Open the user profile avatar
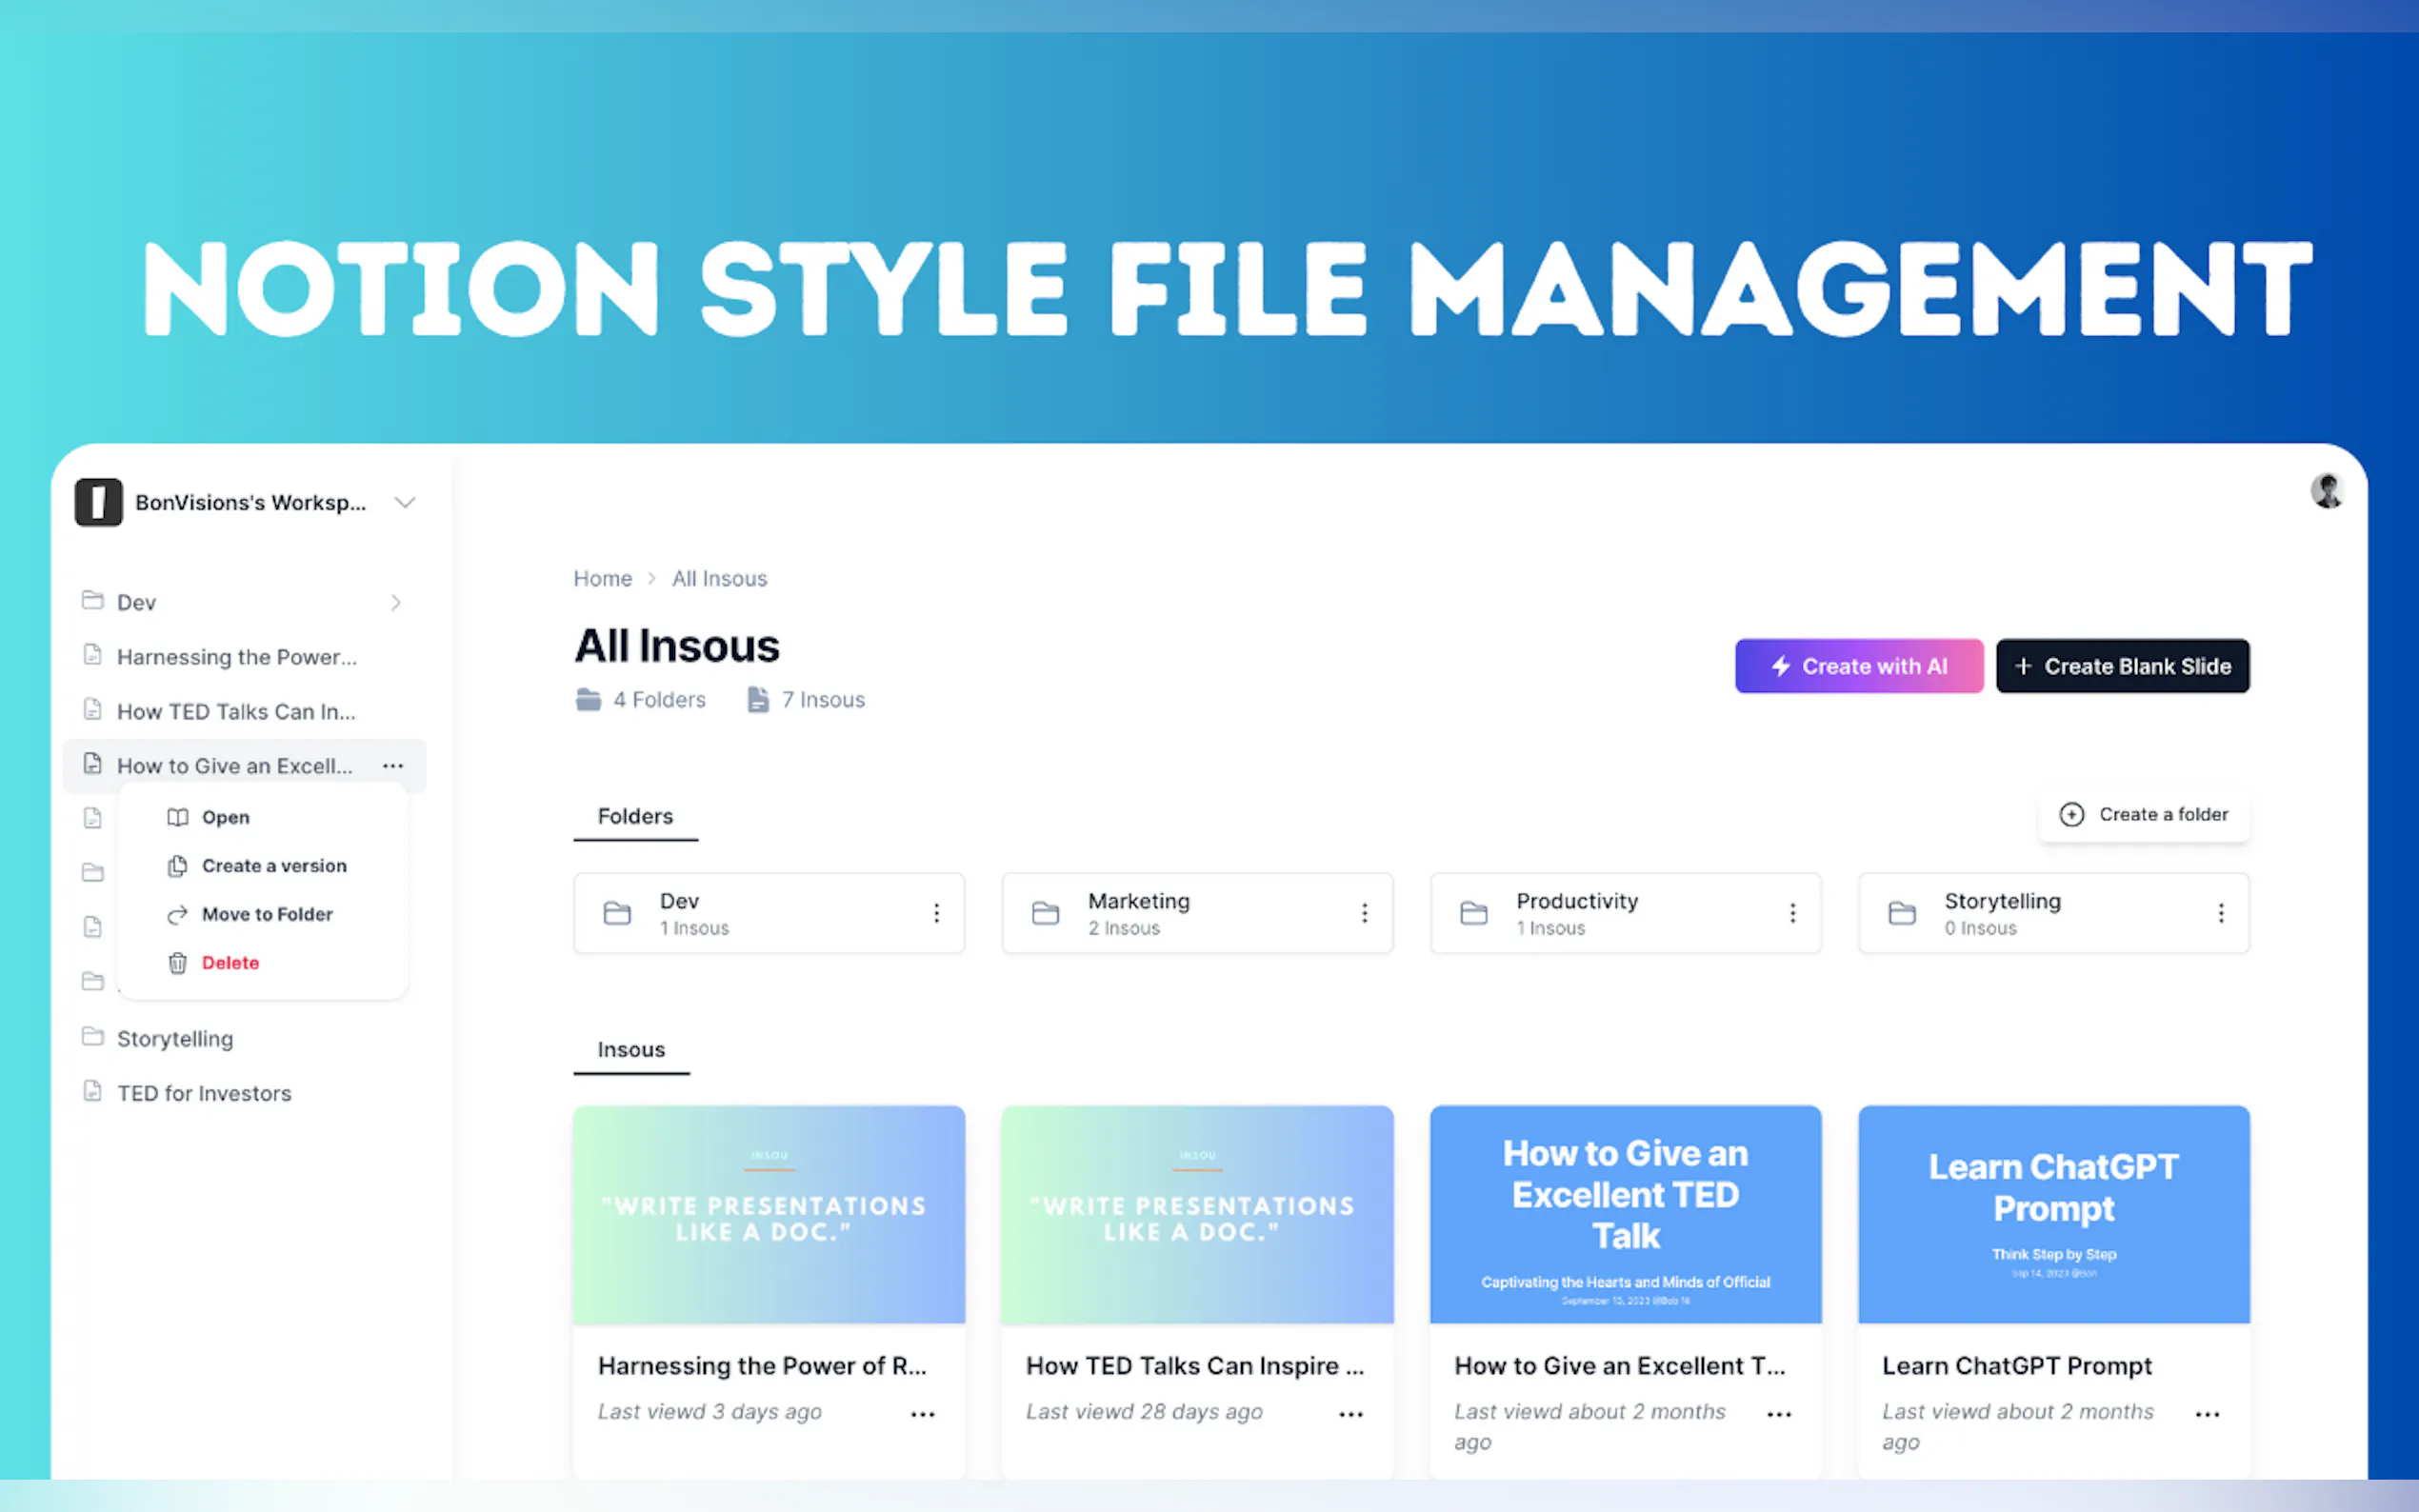This screenshot has height=1512, width=2419. 2327,491
